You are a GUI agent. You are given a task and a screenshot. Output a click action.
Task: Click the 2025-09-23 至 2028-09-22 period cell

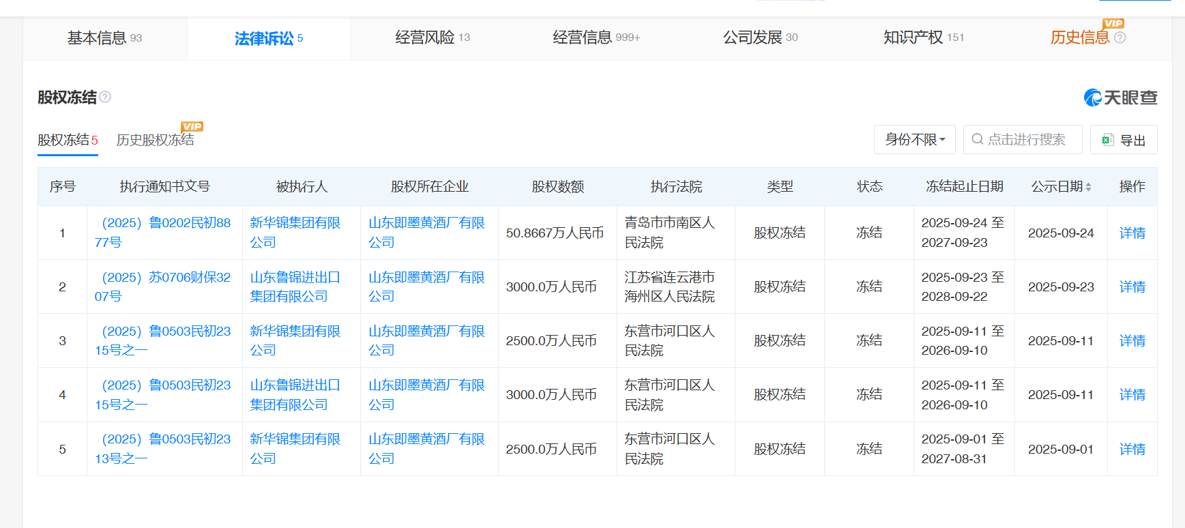click(x=963, y=287)
